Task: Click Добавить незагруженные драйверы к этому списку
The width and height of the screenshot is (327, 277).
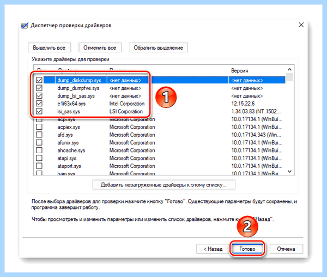Action: pyautogui.click(x=164, y=185)
